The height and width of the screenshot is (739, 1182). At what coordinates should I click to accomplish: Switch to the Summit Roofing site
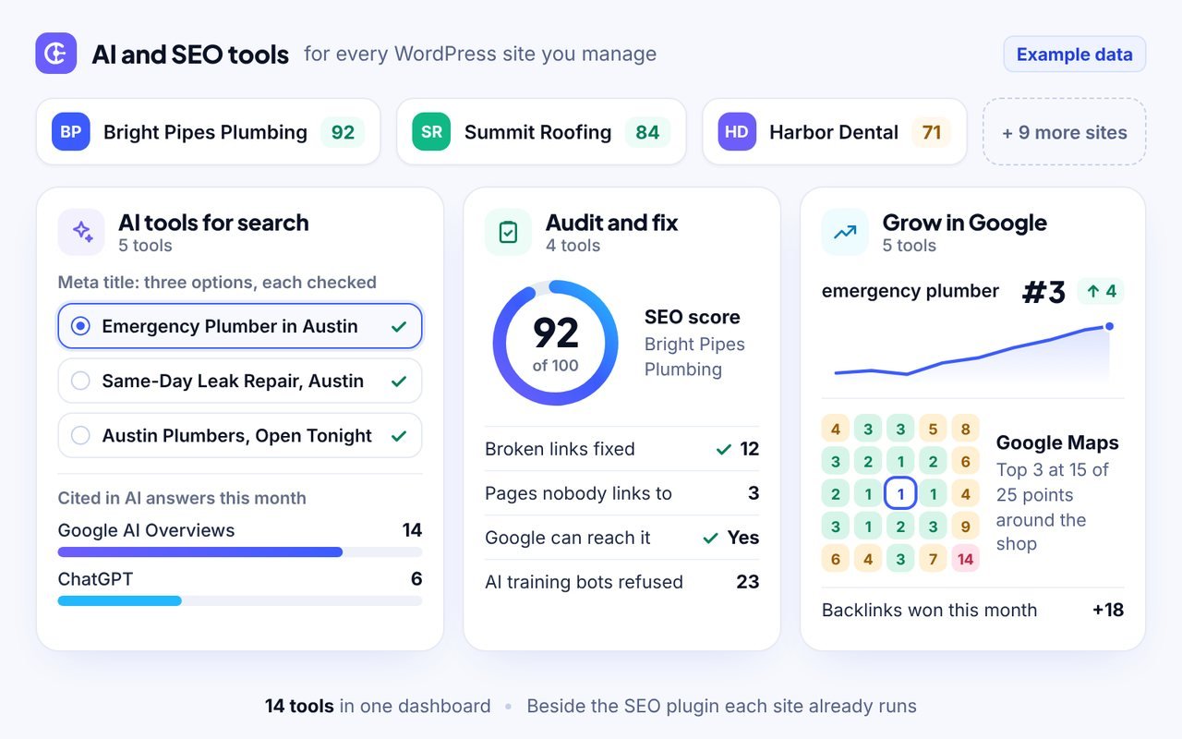pos(541,132)
